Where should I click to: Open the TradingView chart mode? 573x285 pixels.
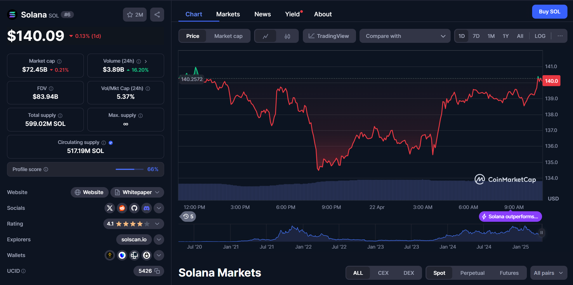coord(329,36)
